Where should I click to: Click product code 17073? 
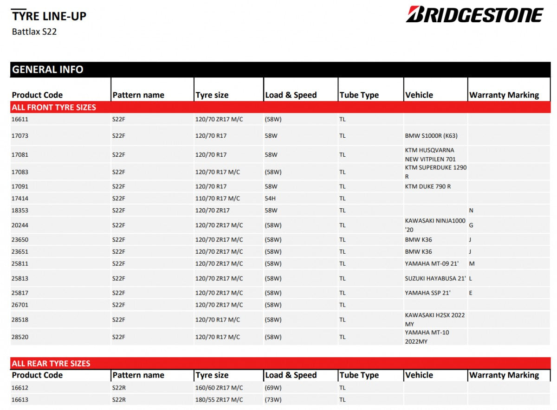click(x=20, y=136)
